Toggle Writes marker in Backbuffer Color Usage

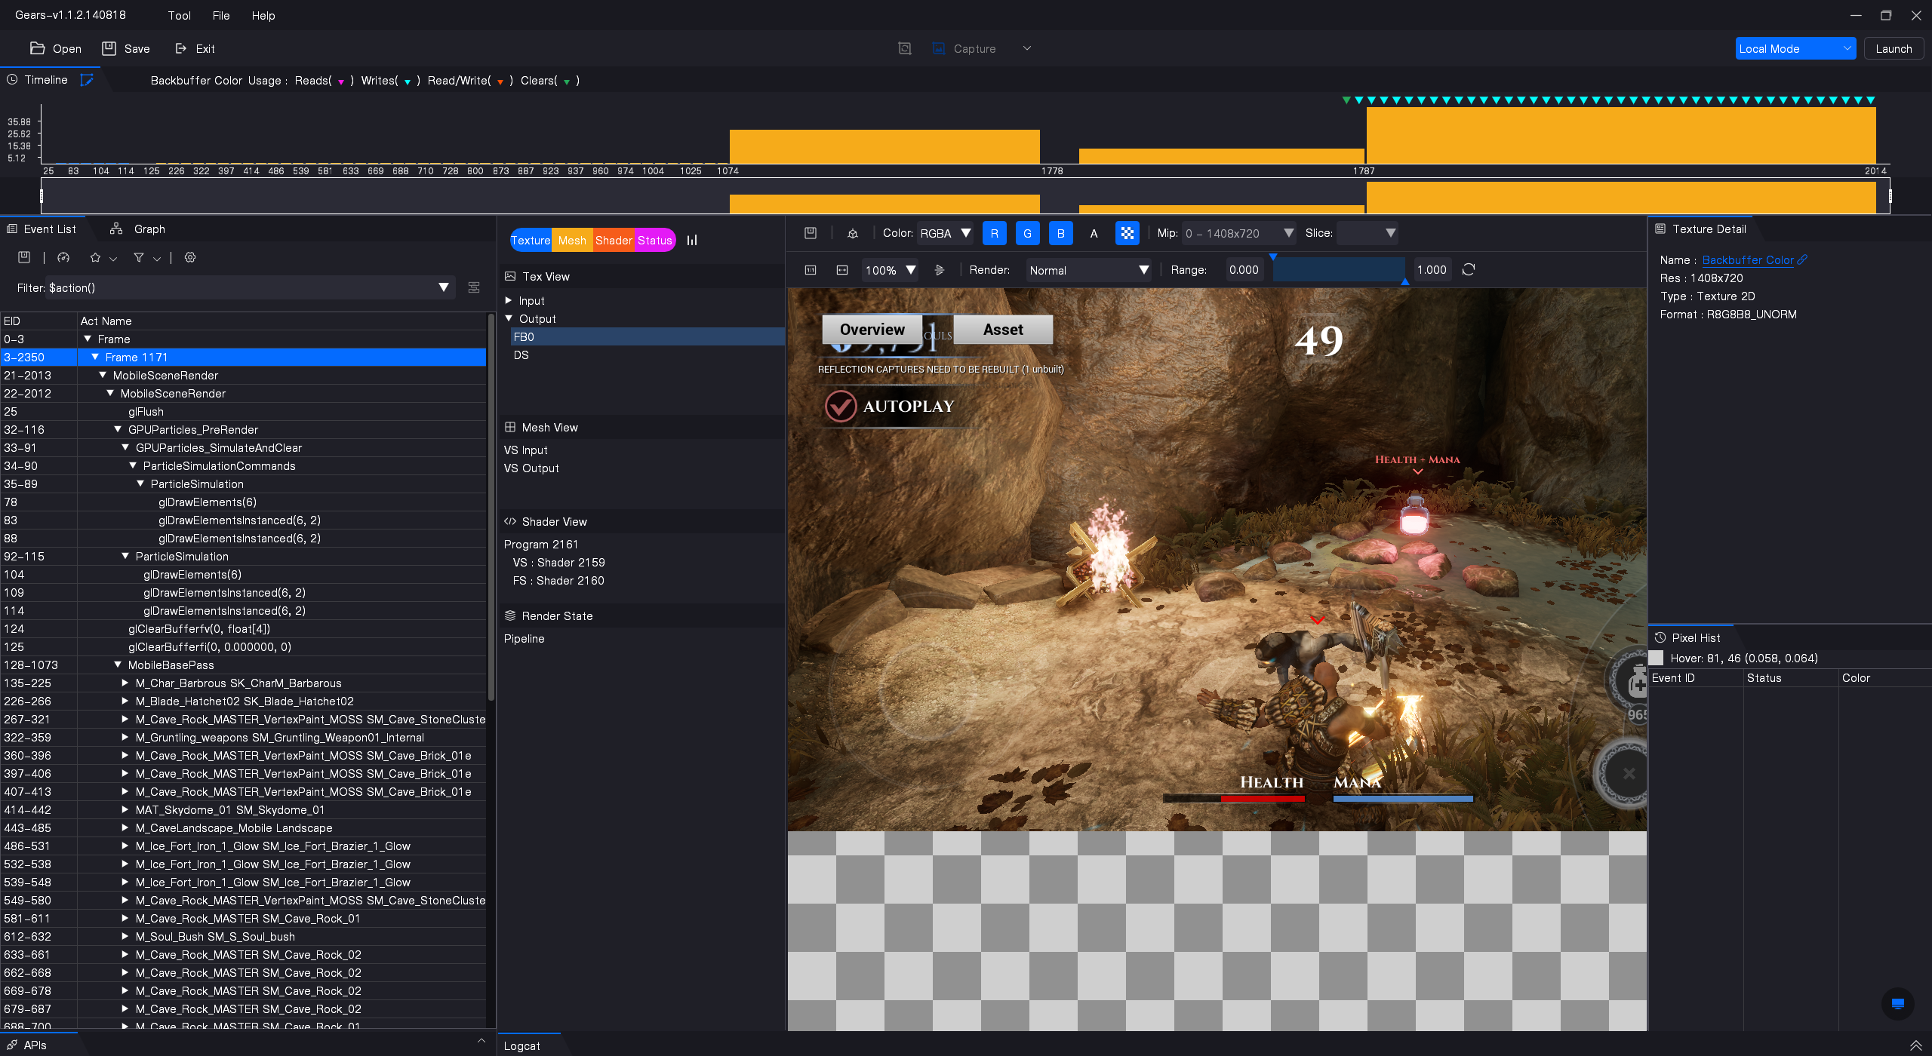(408, 81)
